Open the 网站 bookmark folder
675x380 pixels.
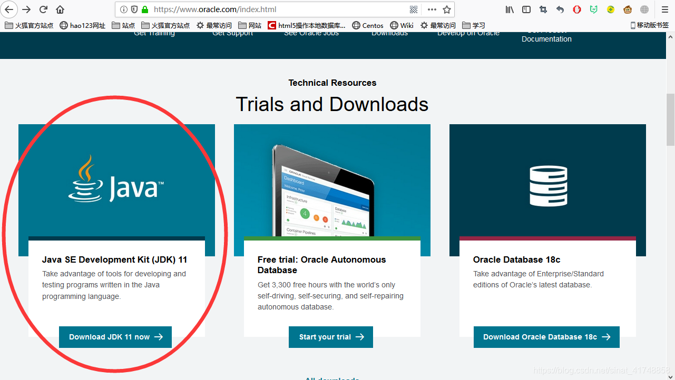coord(250,25)
